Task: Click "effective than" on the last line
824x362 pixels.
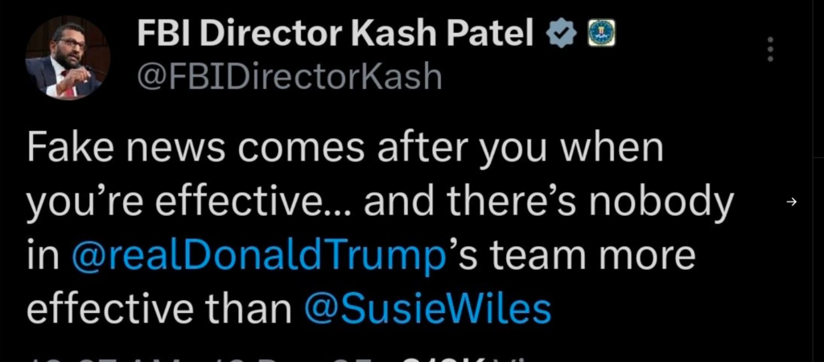Action: coord(159,308)
